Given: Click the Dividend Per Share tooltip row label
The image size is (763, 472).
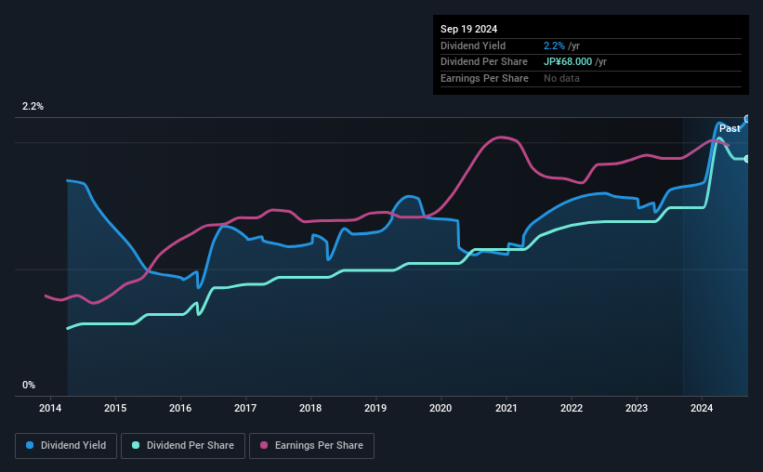Looking at the screenshot, I should tap(484, 62).
